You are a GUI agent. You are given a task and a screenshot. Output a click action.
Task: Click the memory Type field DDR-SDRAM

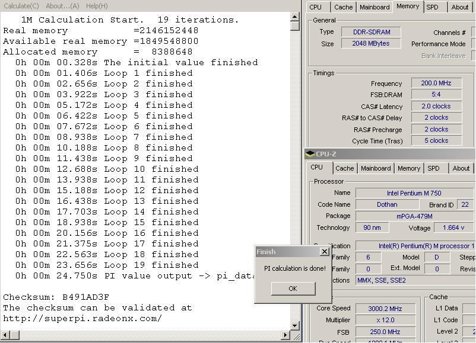tap(371, 32)
